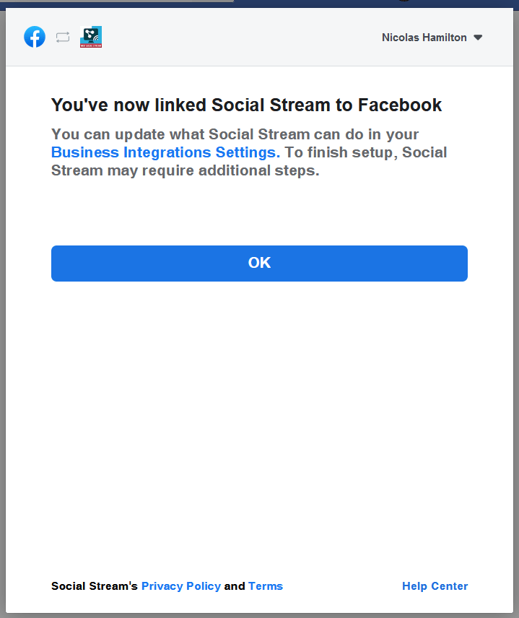This screenshot has width=519, height=618.
Task: Click the "Social Stream's" footer label
Action: [x=94, y=586]
